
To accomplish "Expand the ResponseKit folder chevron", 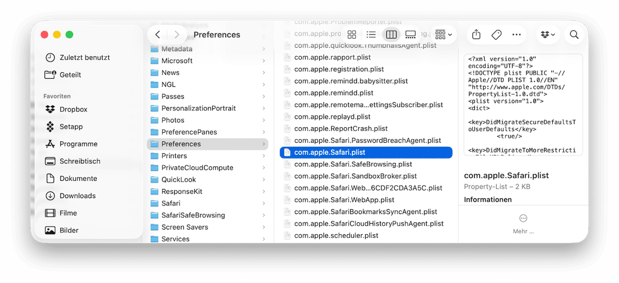I will pyautogui.click(x=264, y=192).
